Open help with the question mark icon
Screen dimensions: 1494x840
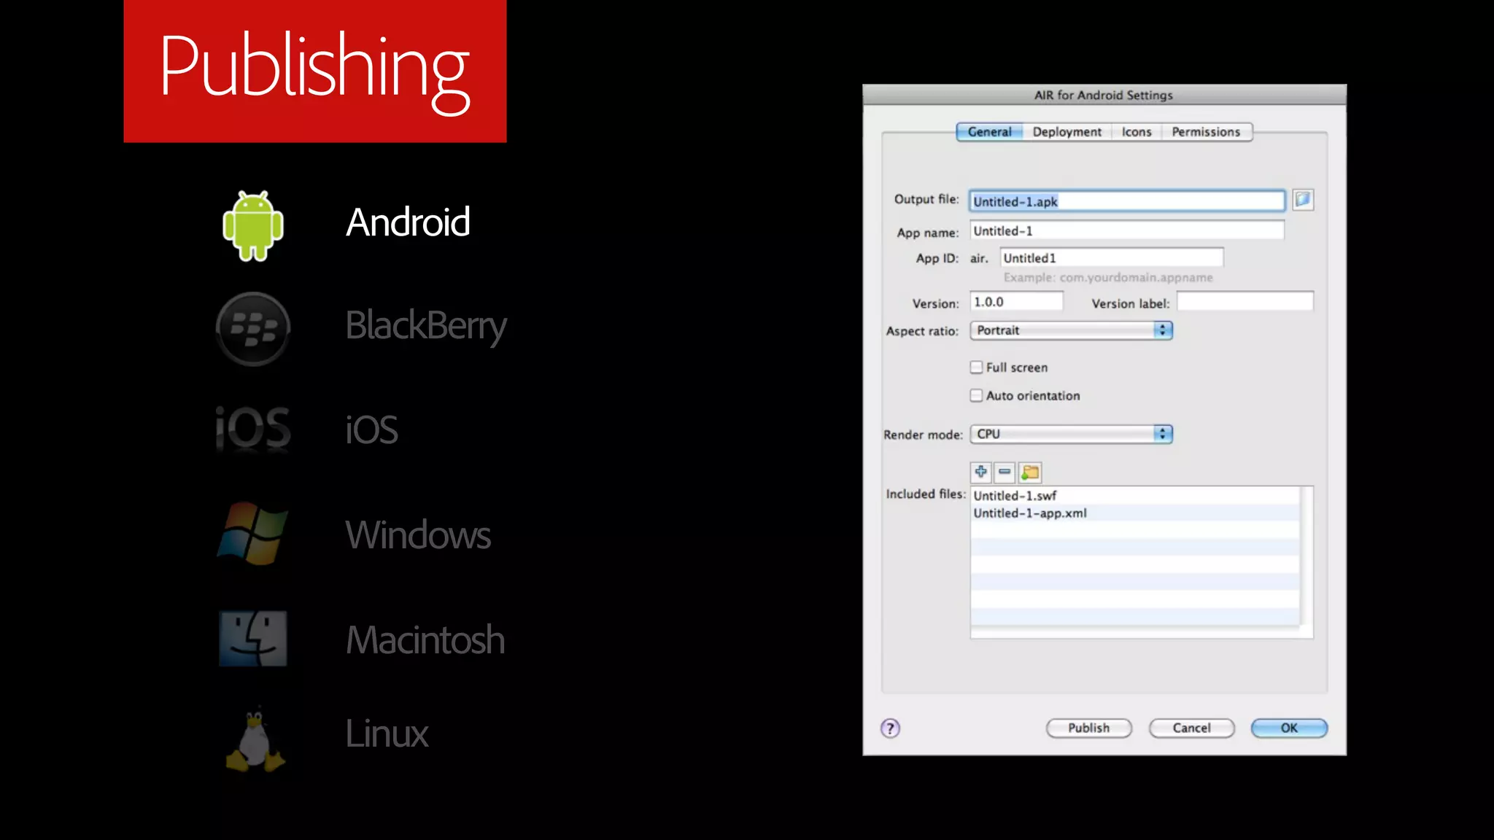pos(890,728)
